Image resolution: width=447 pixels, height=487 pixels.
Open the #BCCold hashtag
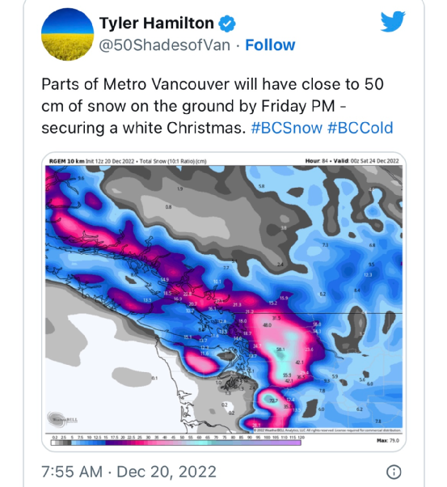point(360,128)
